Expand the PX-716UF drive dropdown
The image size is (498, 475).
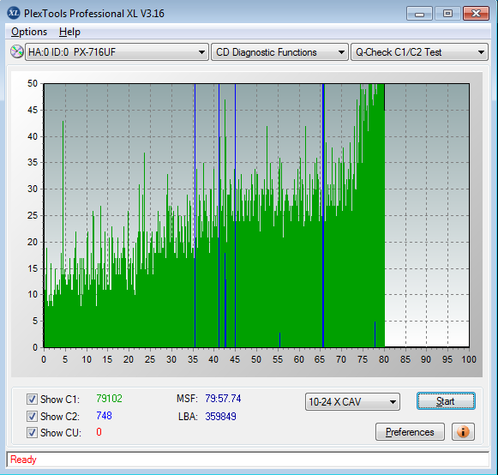[x=117, y=51]
